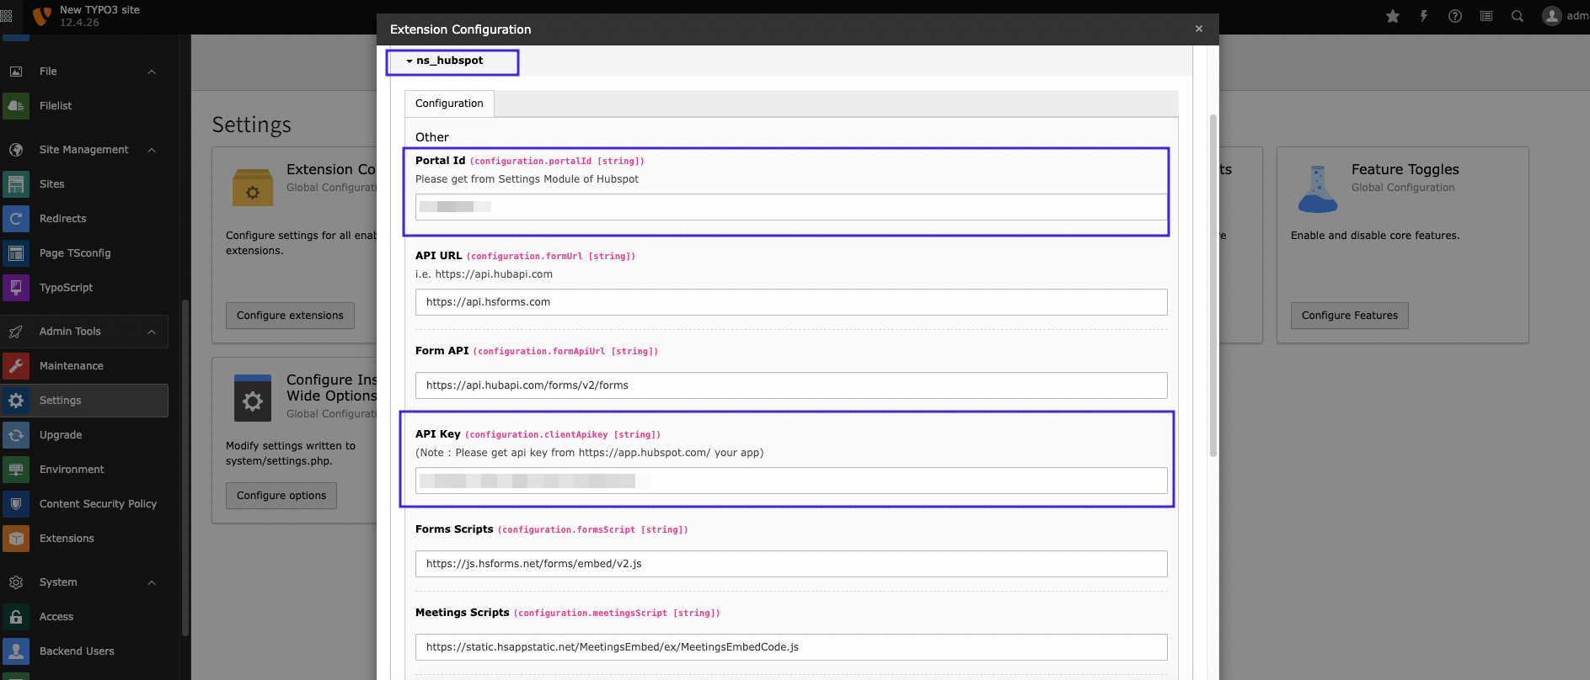Screen dimensions: 1590x680
Task: Collapse the System module group
Action: [152, 582]
